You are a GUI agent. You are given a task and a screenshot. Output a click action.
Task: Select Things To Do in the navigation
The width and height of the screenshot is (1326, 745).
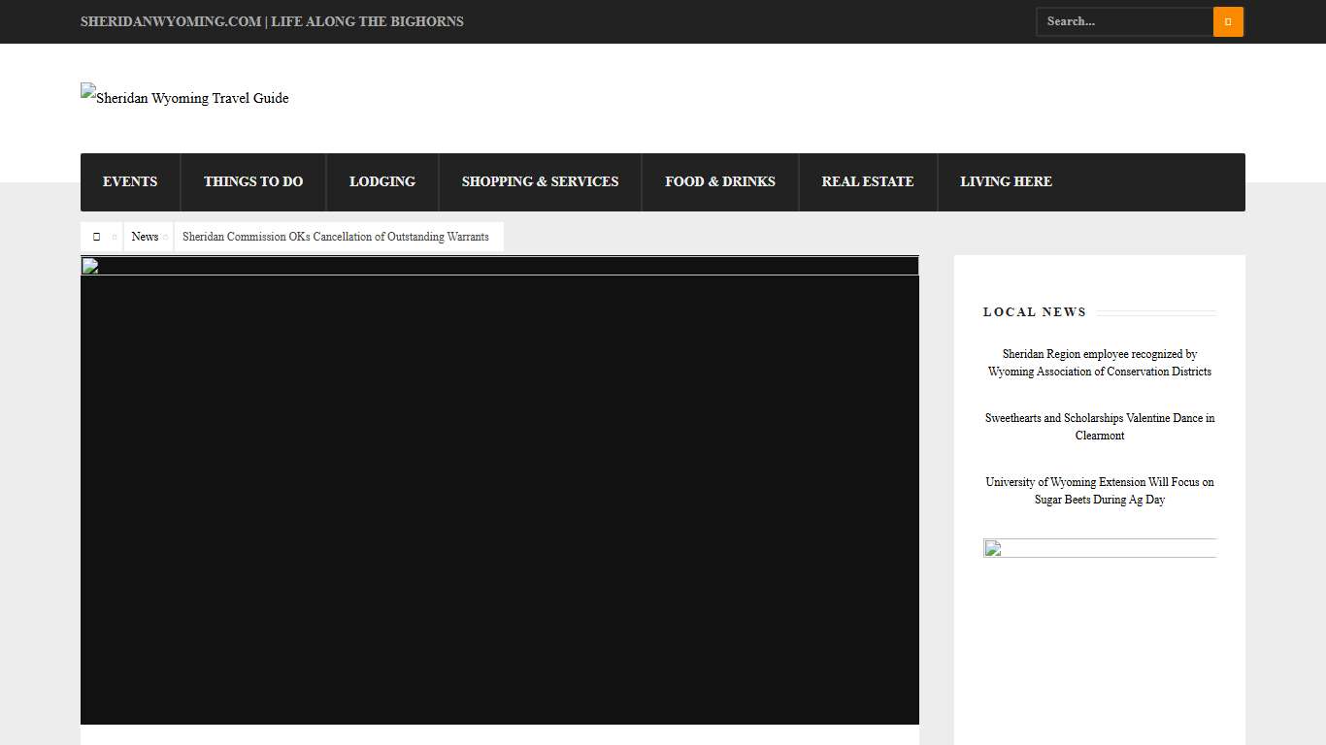(x=253, y=182)
